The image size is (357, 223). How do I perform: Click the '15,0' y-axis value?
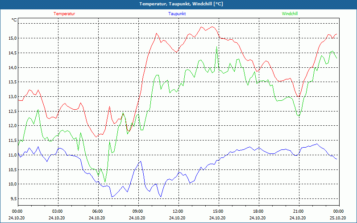pyautogui.click(x=13, y=38)
